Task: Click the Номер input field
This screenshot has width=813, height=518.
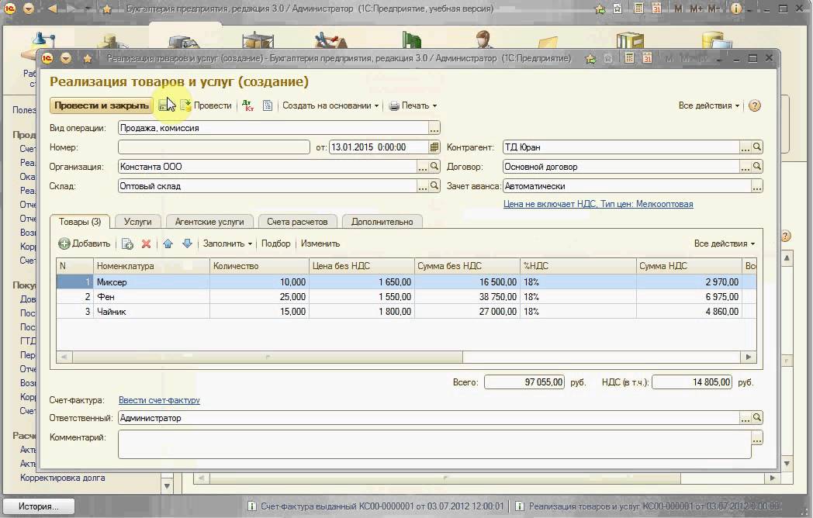Action: tap(214, 147)
